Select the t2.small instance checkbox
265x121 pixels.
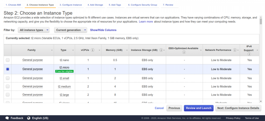click(x=8, y=78)
